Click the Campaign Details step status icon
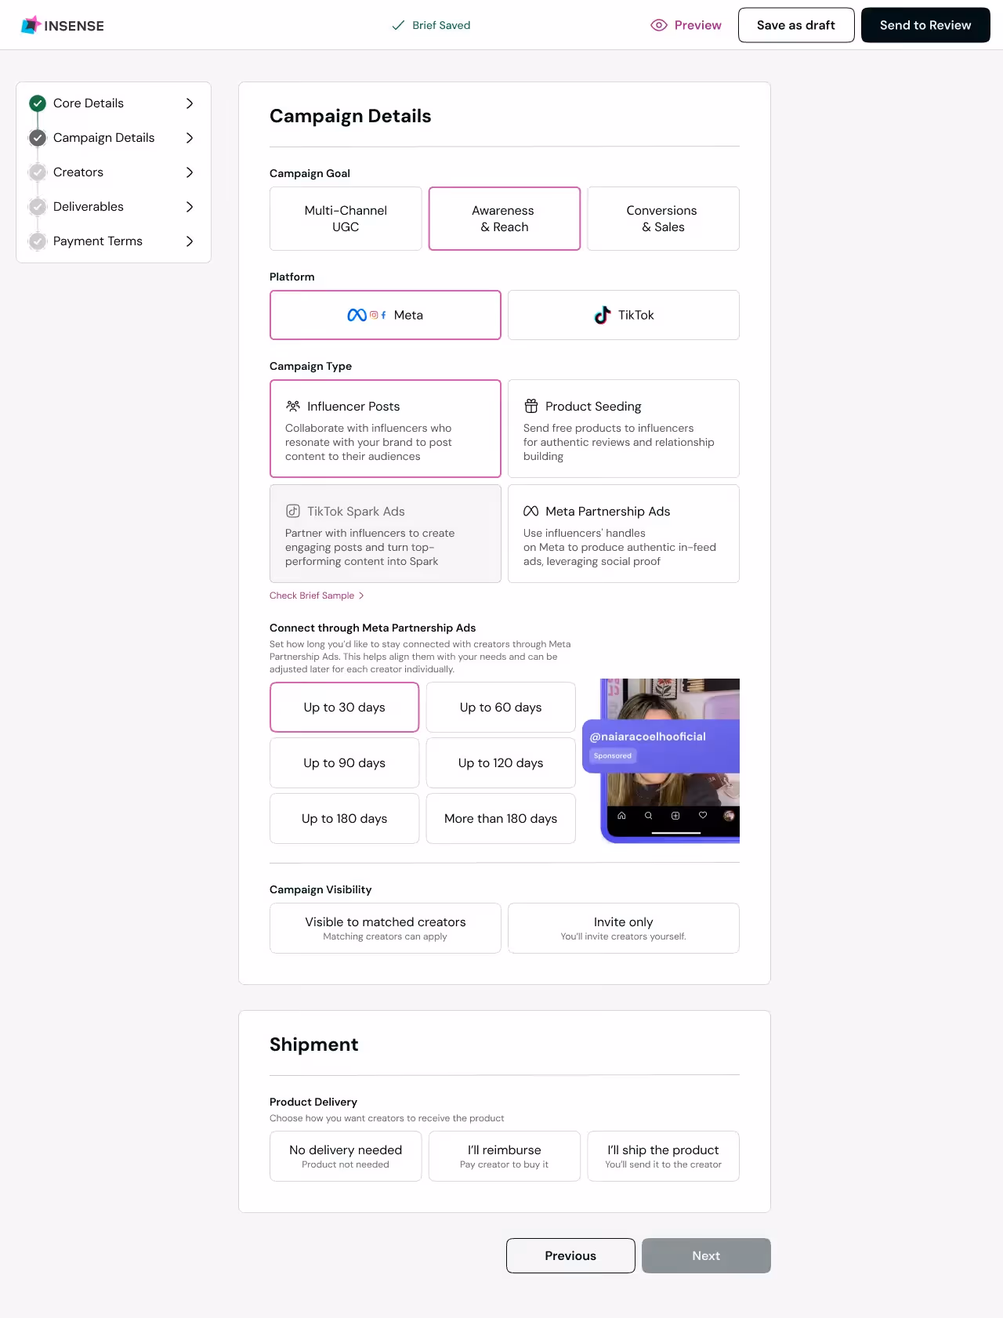 pyautogui.click(x=38, y=138)
